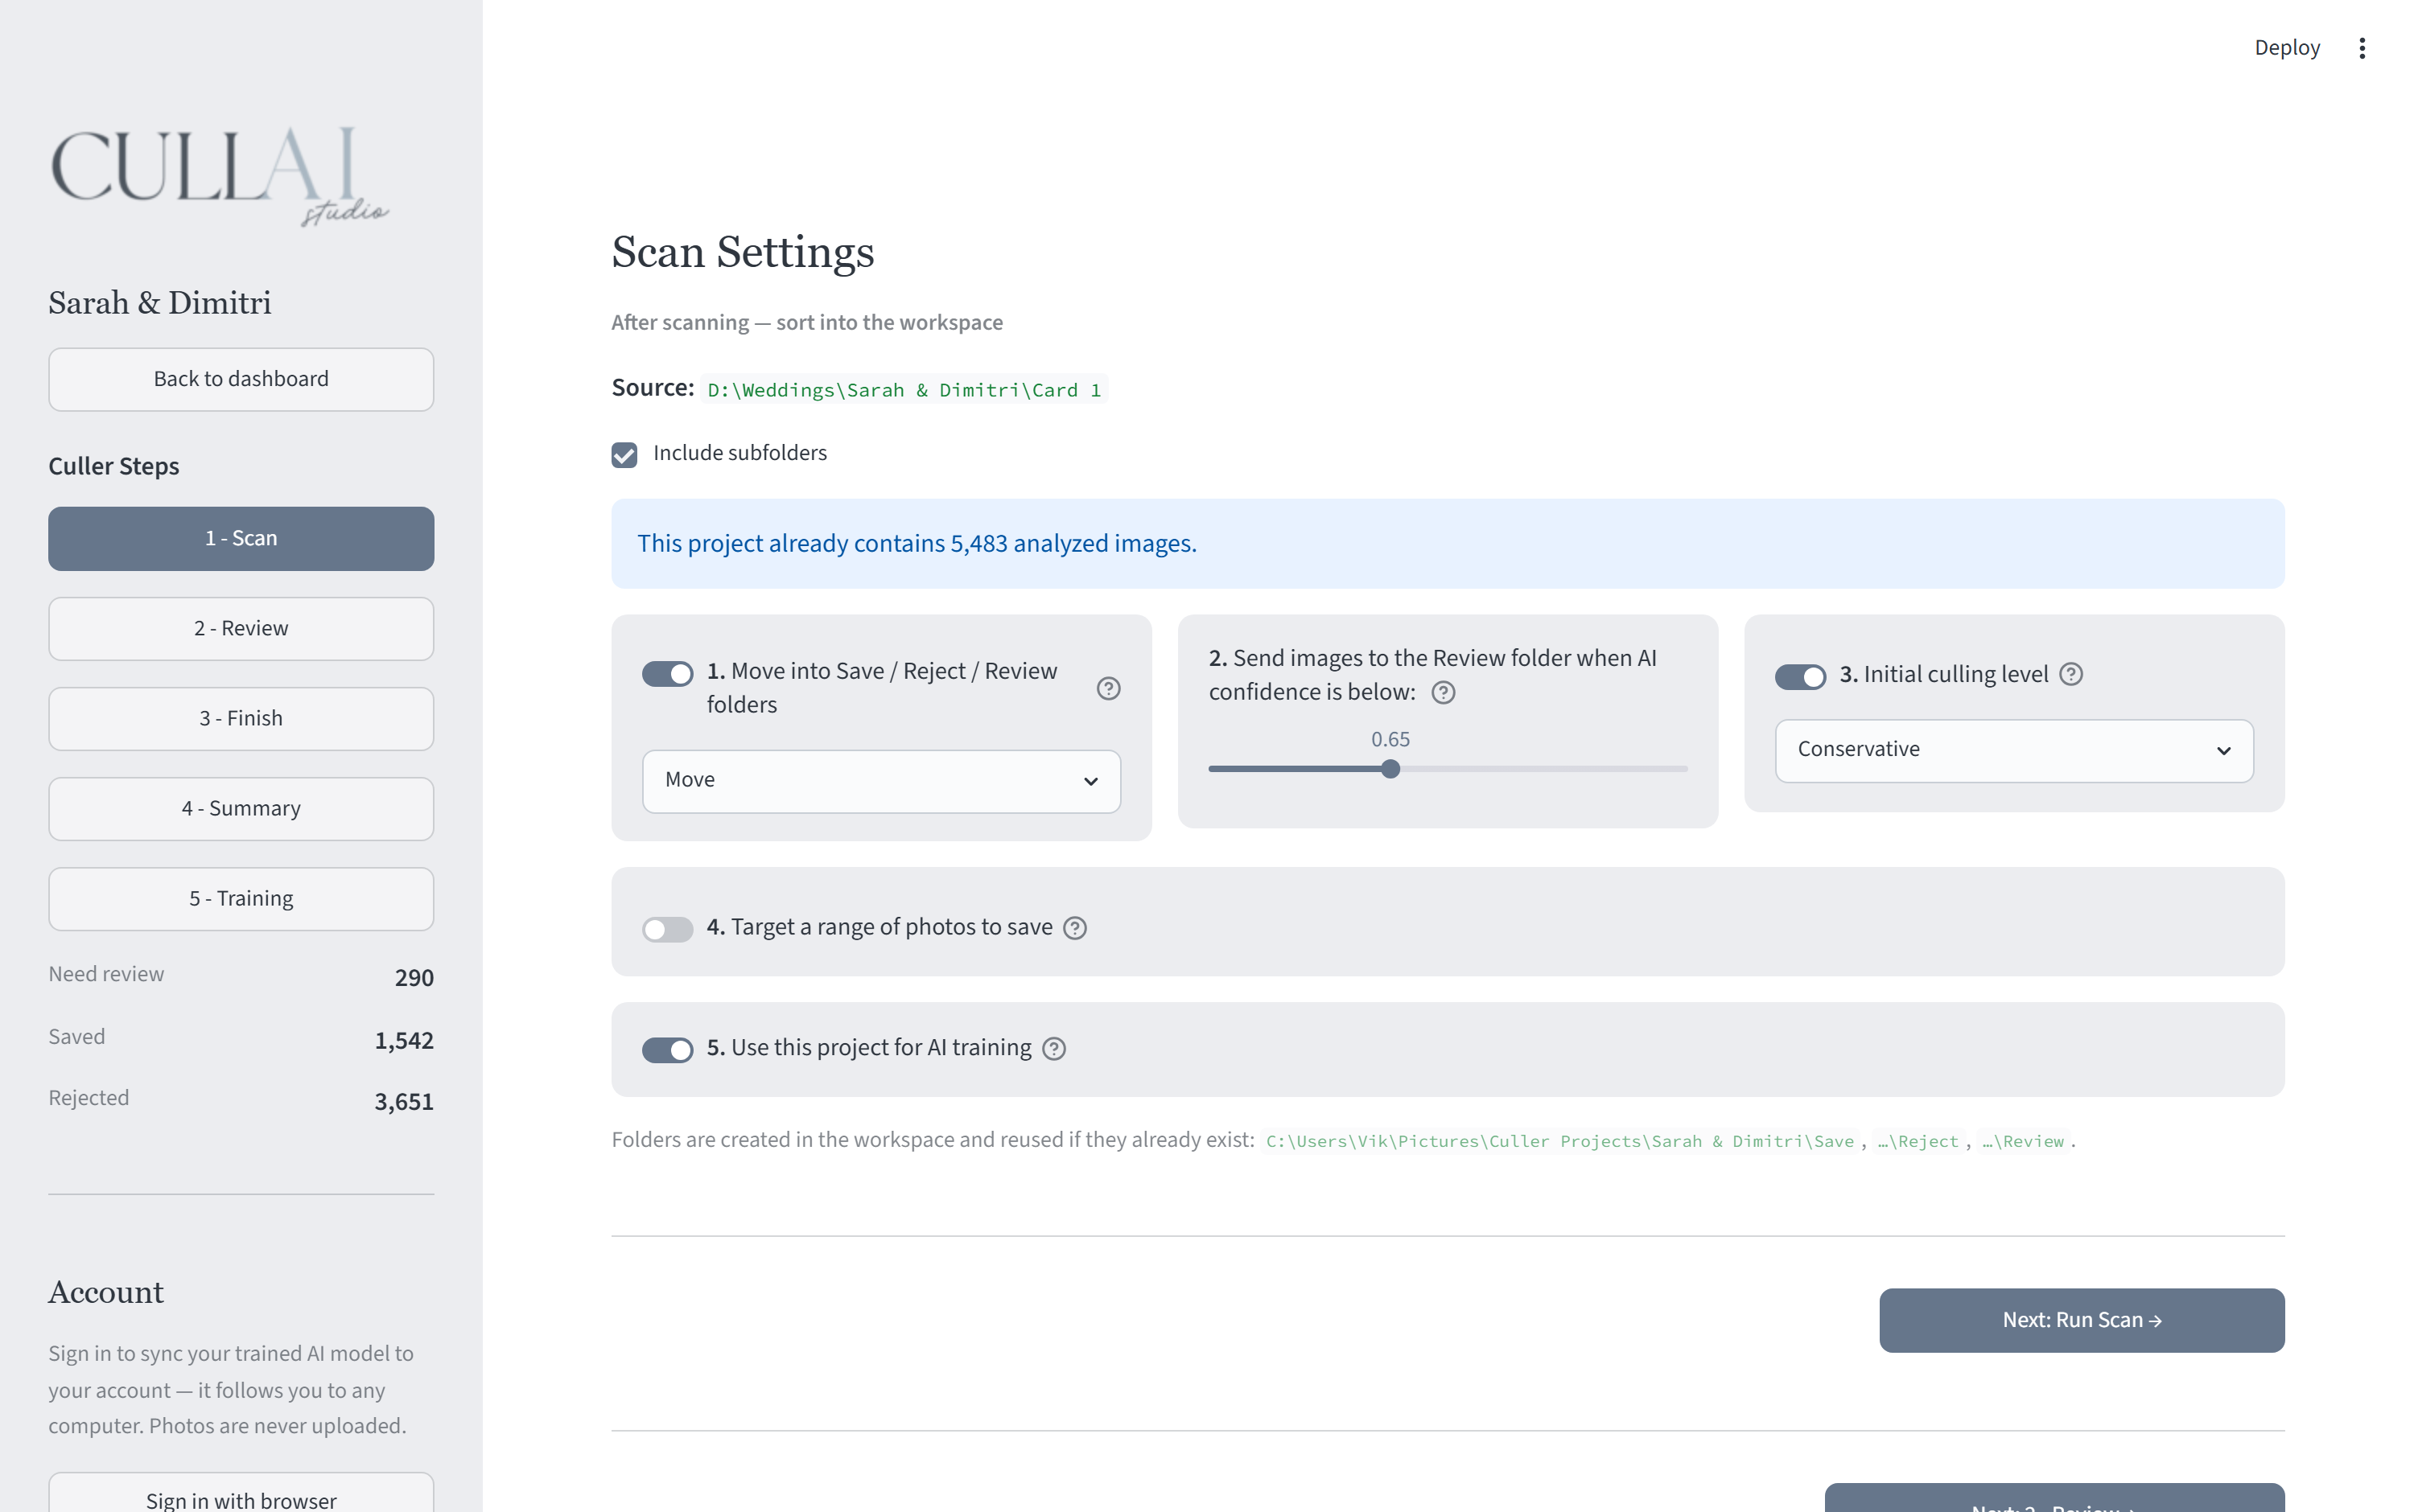Click the Culler Steps heading
Viewport: 2414px width, 1512px height.
tap(114, 466)
